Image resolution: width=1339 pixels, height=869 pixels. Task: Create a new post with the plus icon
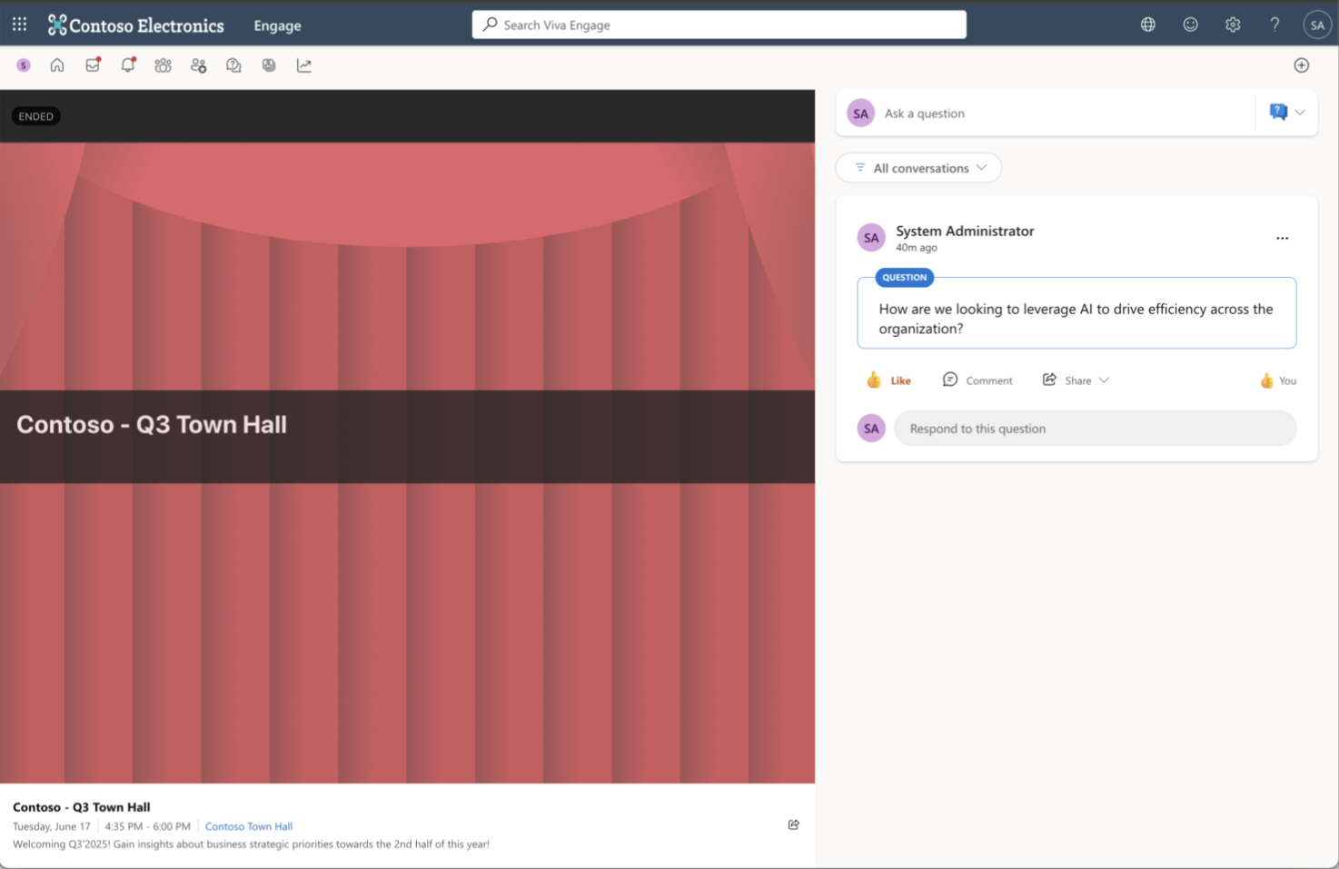(x=1302, y=64)
